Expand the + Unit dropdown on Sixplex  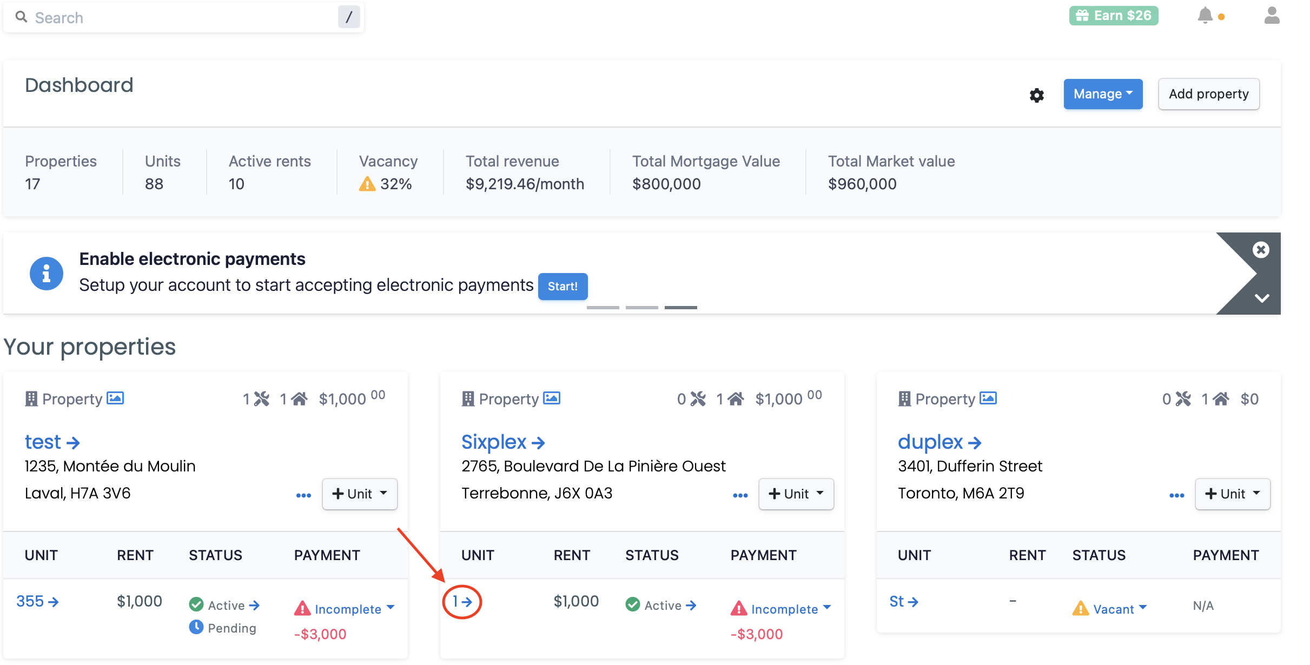[796, 494]
